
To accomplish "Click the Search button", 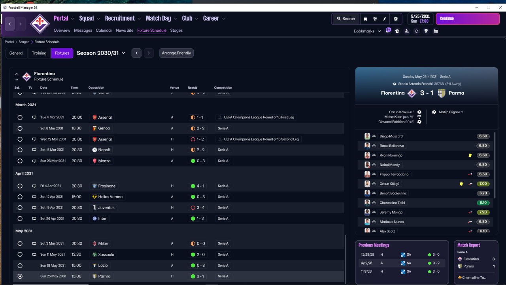I will tap(346, 19).
